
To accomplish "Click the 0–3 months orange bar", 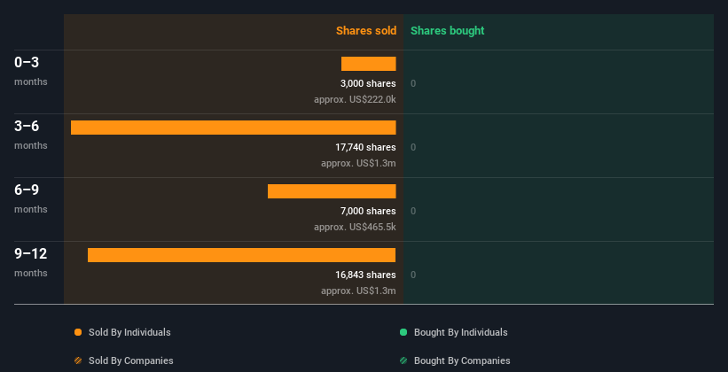I will tap(368, 64).
